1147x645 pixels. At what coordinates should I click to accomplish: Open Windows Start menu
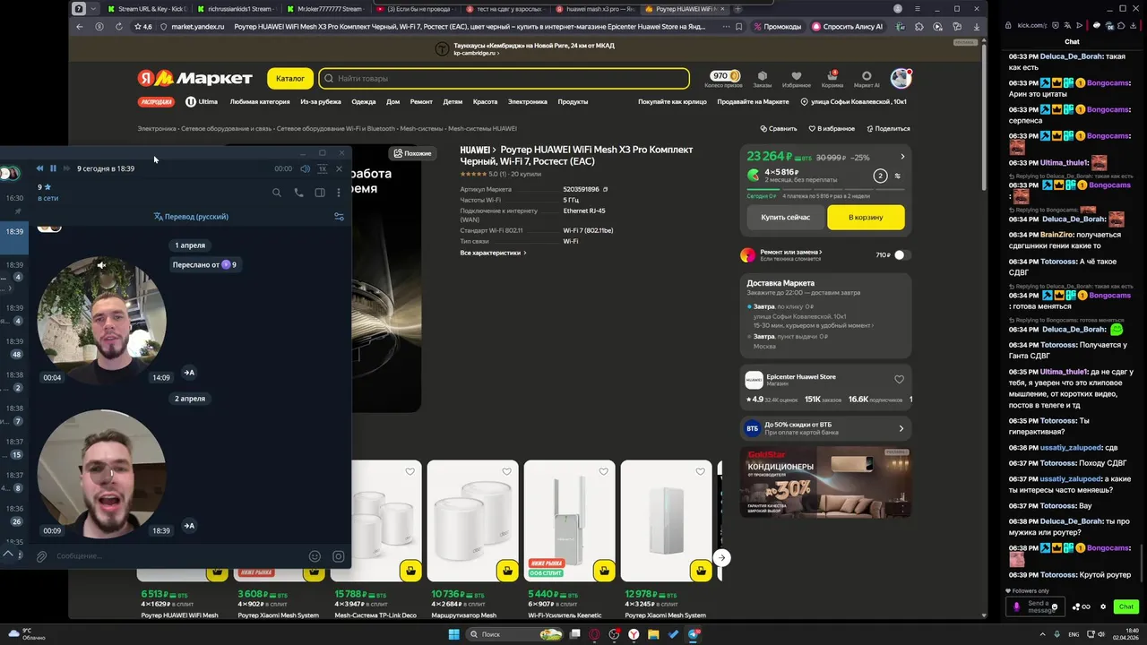point(456,634)
